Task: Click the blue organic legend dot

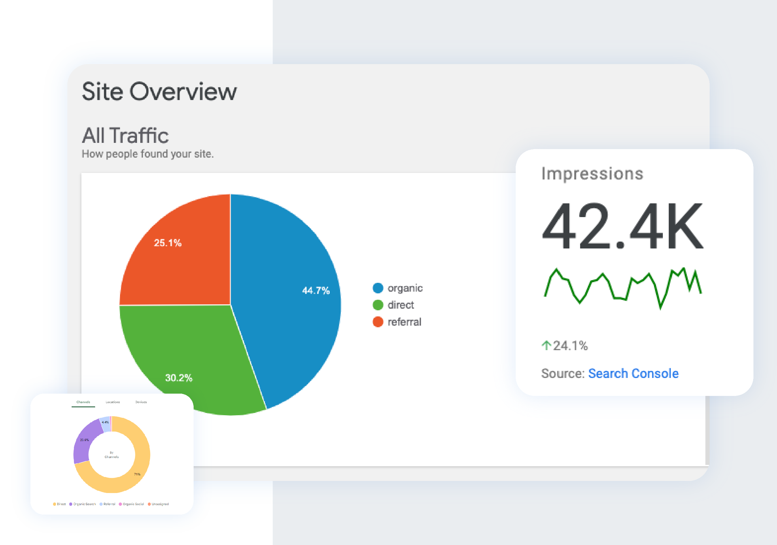Action: point(378,288)
